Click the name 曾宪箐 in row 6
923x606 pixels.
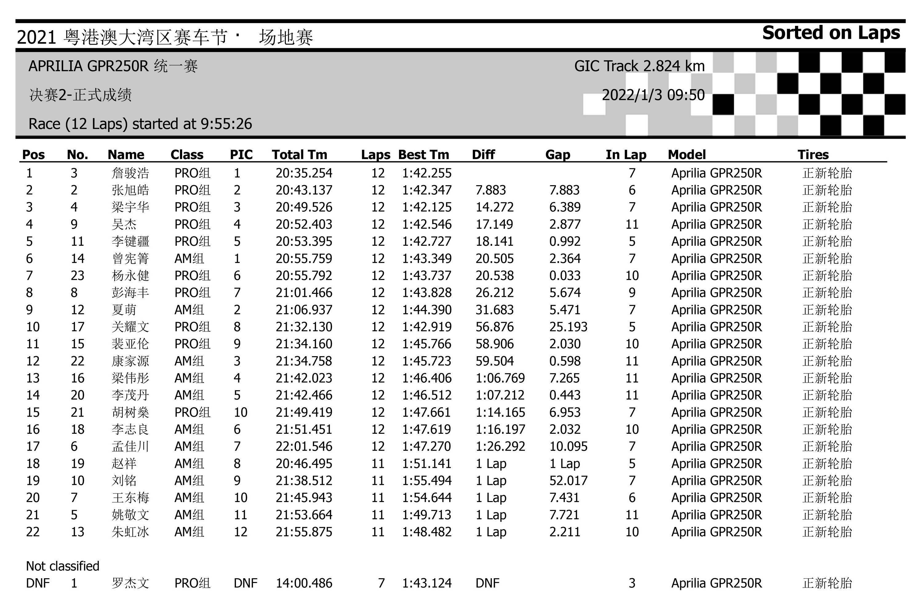[130, 259]
